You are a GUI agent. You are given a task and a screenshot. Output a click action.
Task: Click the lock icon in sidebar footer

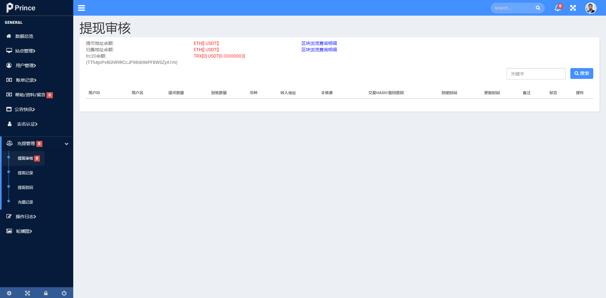point(46,293)
